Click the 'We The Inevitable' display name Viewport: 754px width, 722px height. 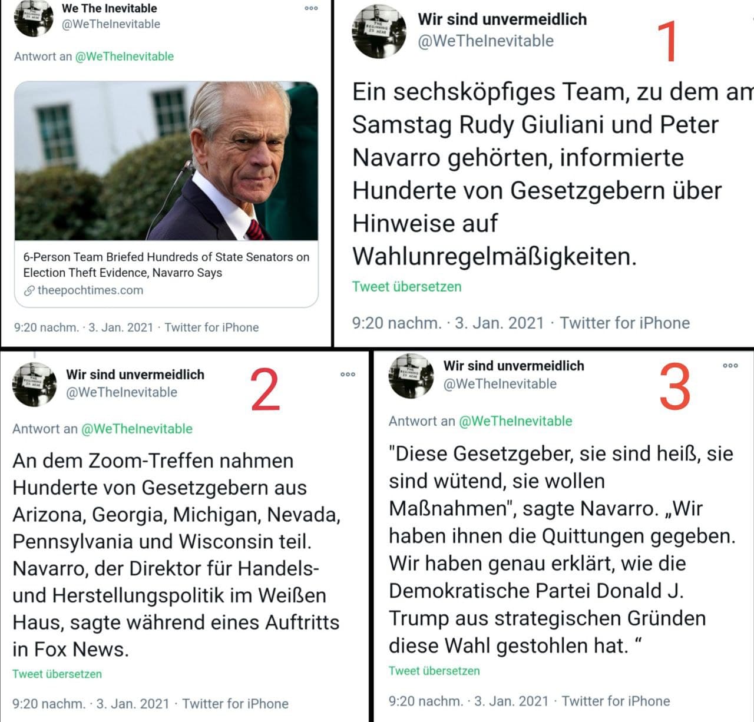pyautogui.click(x=110, y=8)
